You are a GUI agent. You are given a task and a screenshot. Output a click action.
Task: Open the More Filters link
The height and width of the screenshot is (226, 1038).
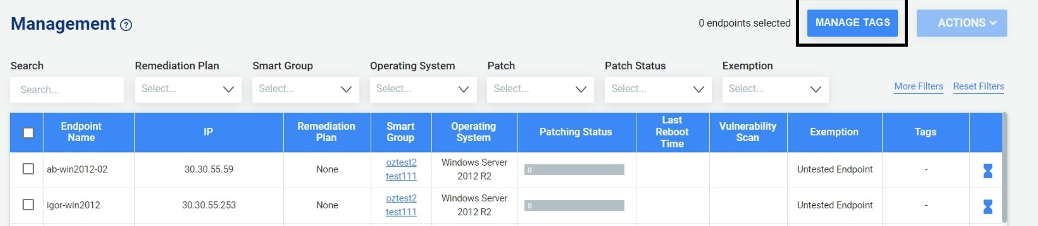[x=918, y=87]
